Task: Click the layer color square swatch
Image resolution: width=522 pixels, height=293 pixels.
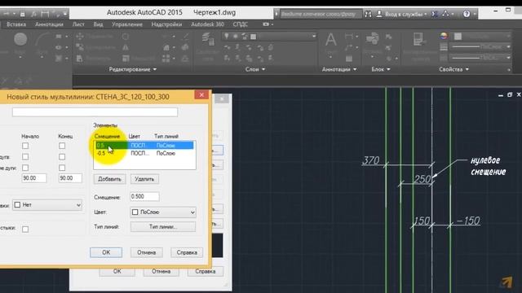Action: click(x=254, y=36)
